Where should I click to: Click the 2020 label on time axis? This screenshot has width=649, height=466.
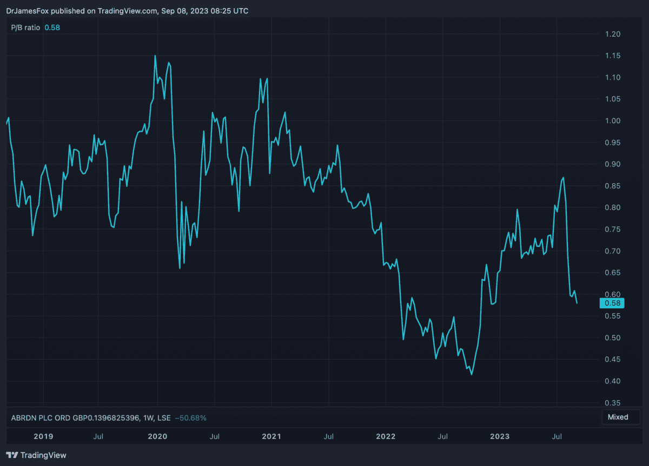[157, 436]
